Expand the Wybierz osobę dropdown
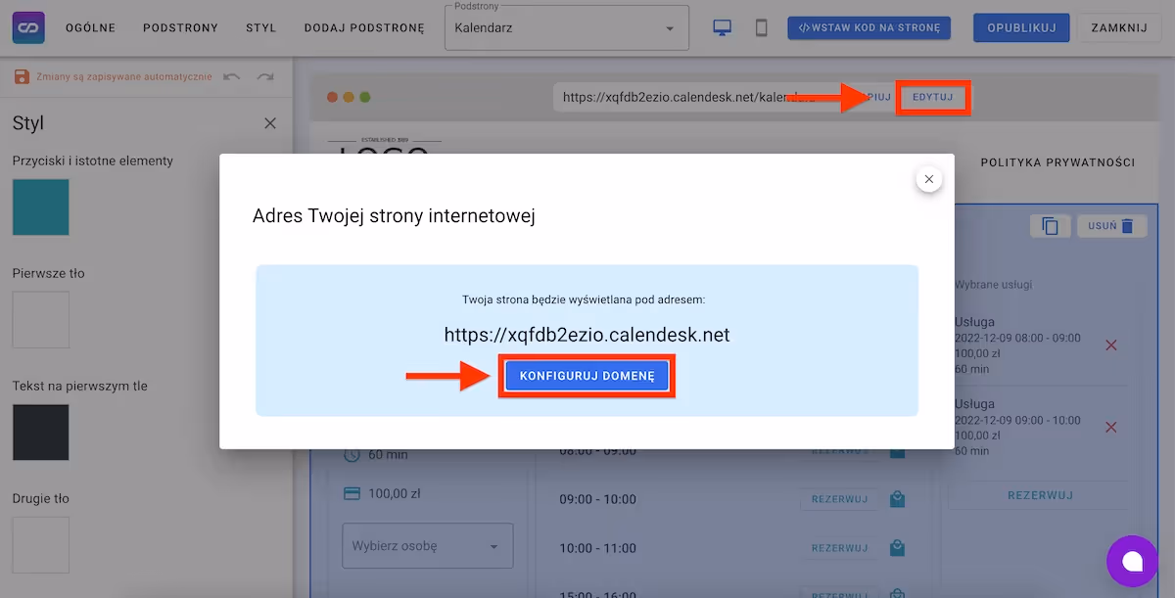This screenshot has width=1175, height=598. (427, 546)
